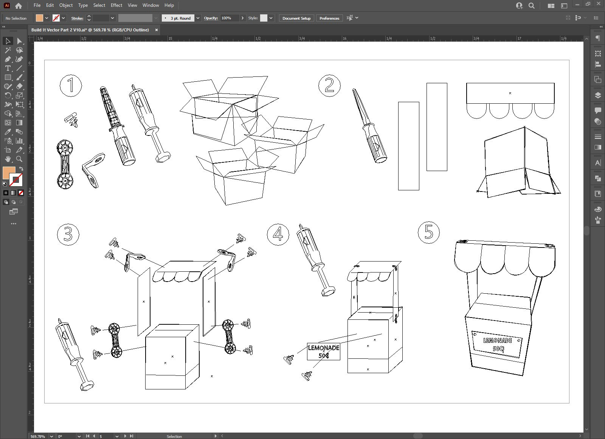Image resolution: width=605 pixels, height=439 pixels.
Task: Open the control bar fill color dropdown
Action: click(47, 18)
